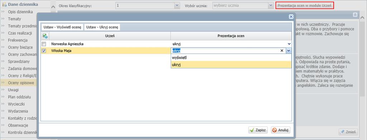The image size is (367, 140).
Task: Open Oceny bieżące in sidebar
Action: (x=20, y=47)
